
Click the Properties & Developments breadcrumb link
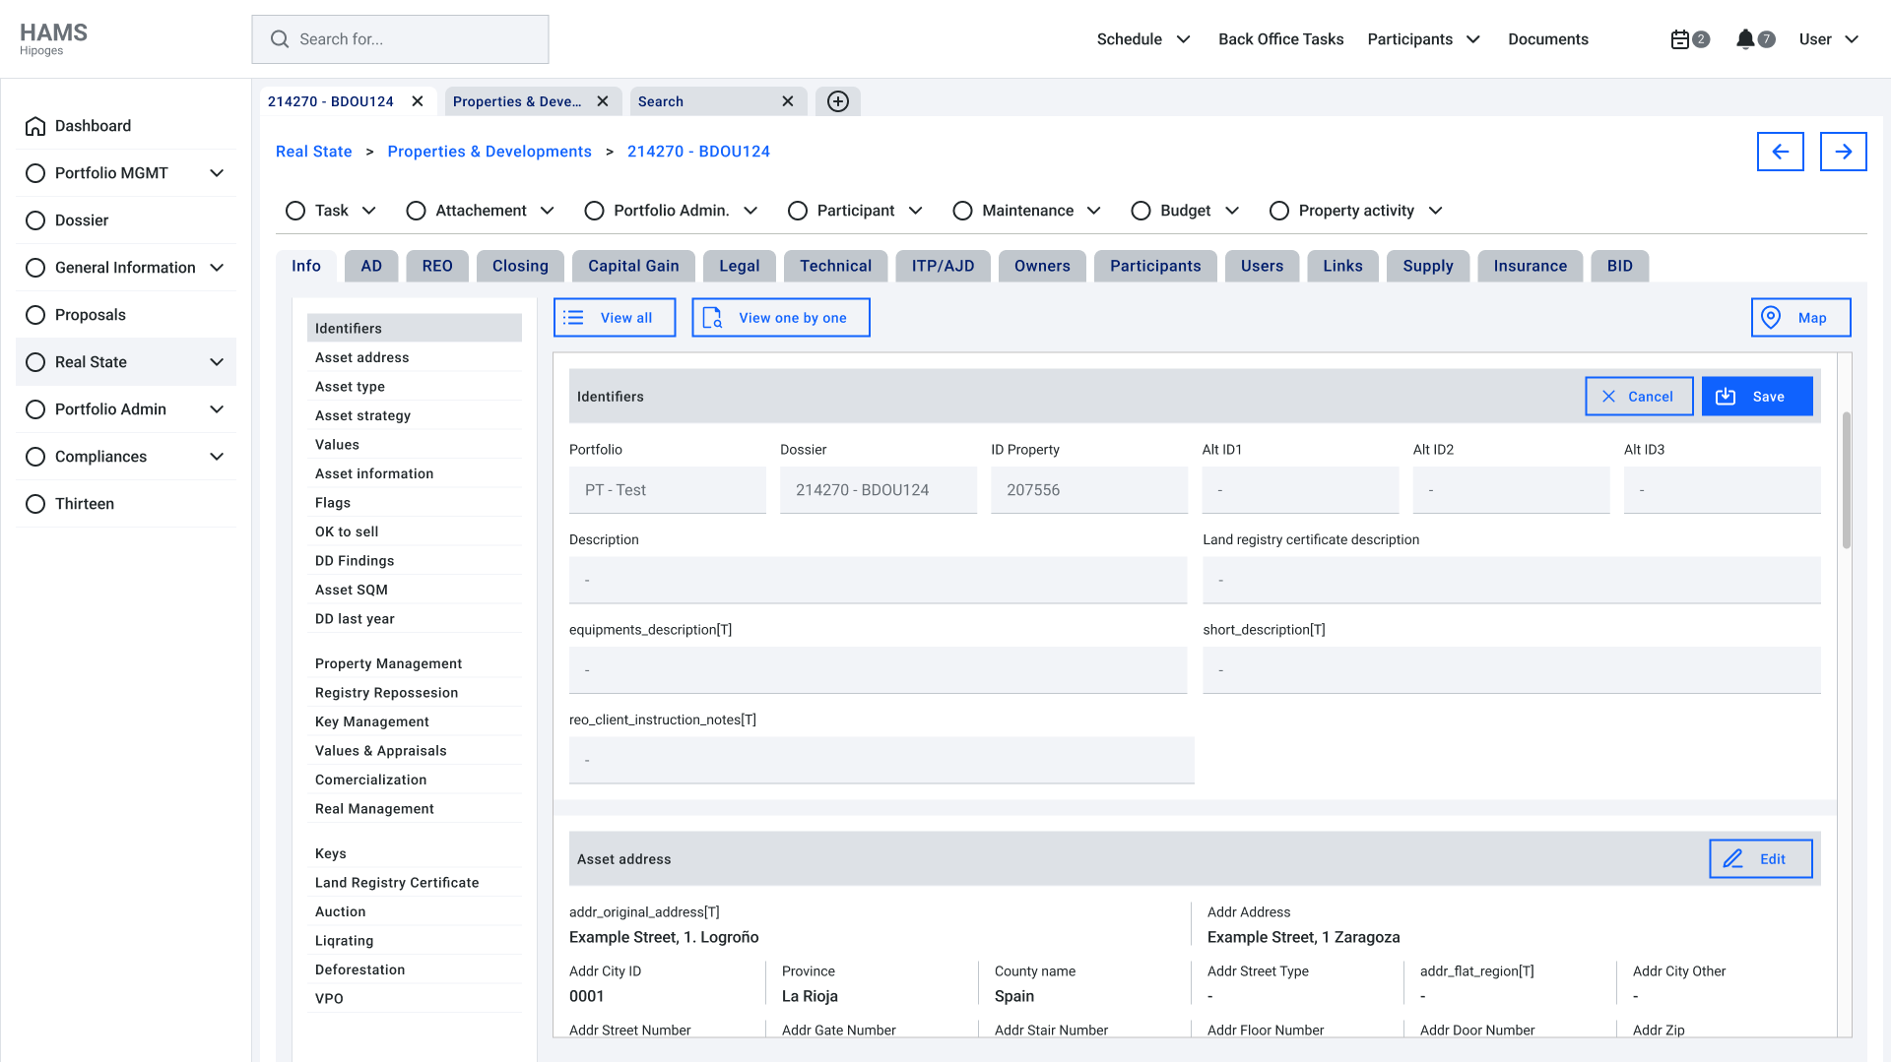pyautogui.click(x=489, y=152)
